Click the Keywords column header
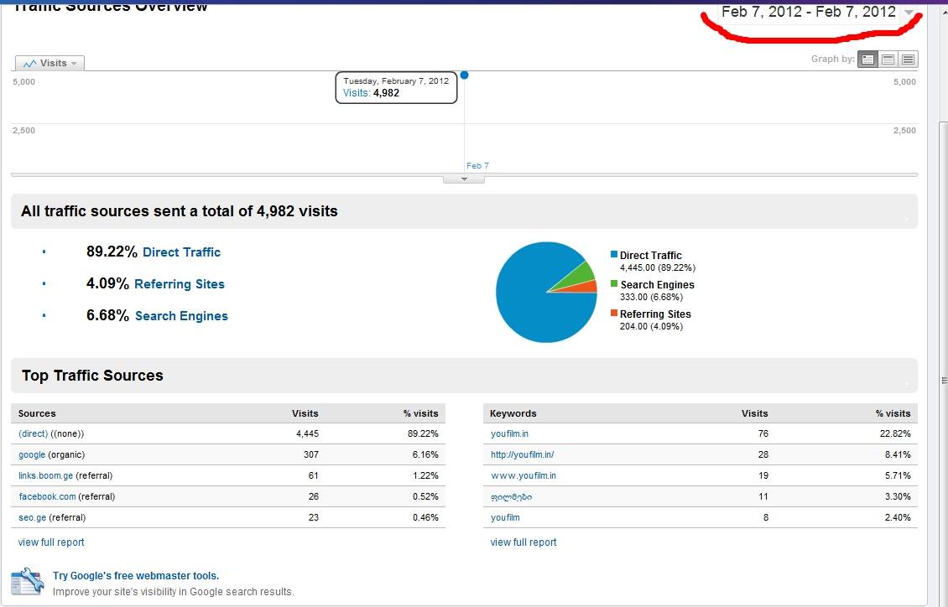Image resolution: width=948 pixels, height=607 pixels. [x=513, y=413]
